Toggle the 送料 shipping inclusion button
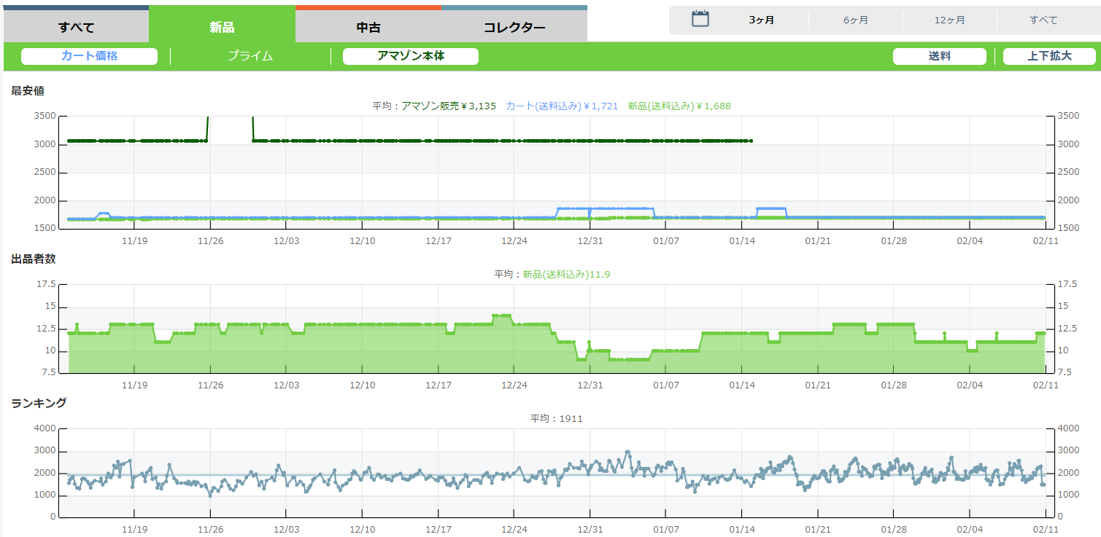1101x537 pixels. coord(939,56)
